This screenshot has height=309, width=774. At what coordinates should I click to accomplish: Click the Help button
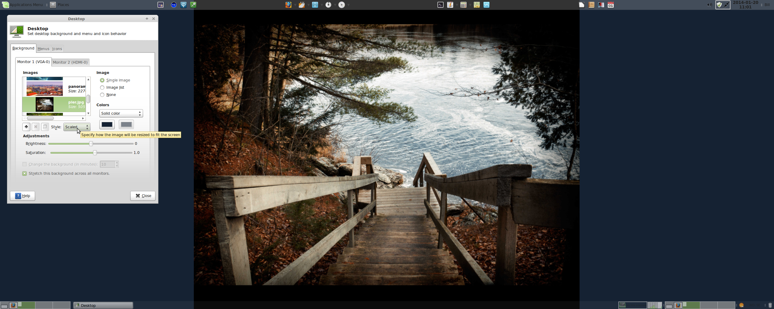(x=22, y=196)
